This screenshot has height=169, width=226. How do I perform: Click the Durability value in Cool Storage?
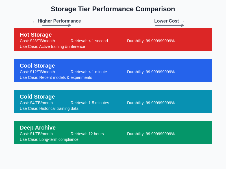coord(151,72)
